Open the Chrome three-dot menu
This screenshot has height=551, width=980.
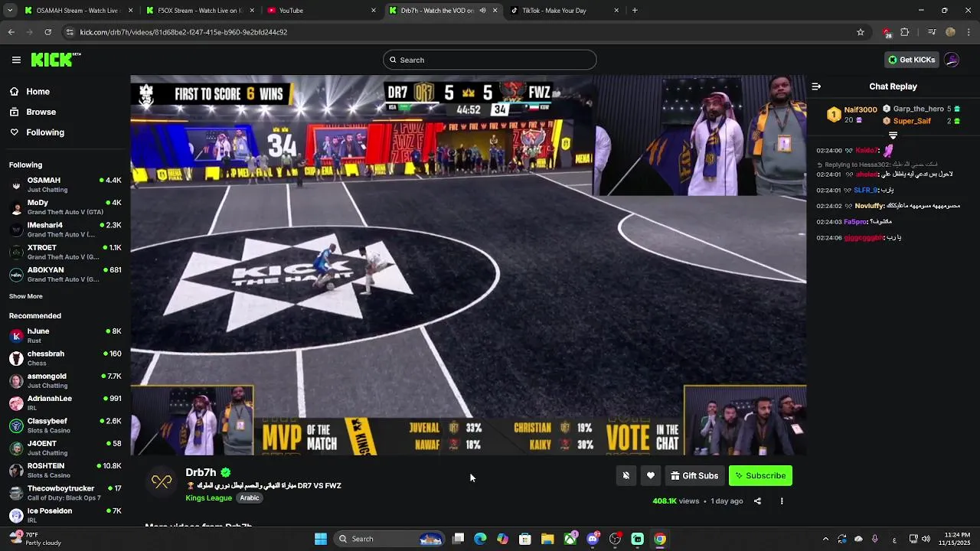(x=969, y=32)
